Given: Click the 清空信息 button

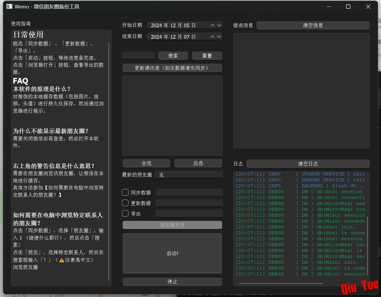Looking at the screenshot, I should (313, 25).
